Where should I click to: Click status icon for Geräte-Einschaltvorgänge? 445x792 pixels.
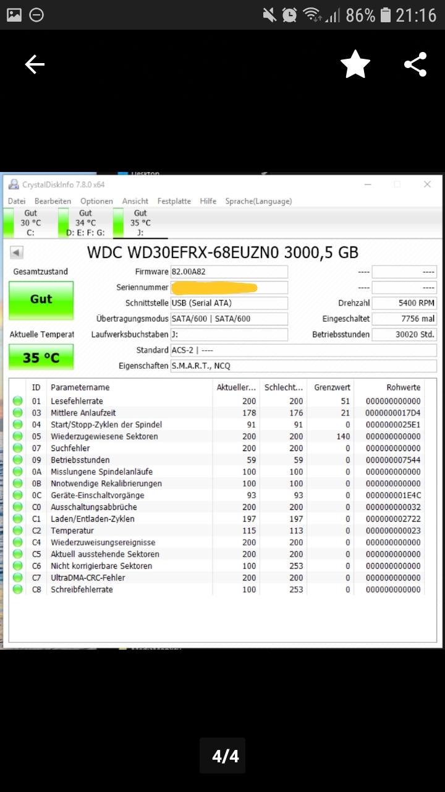(x=18, y=495)
